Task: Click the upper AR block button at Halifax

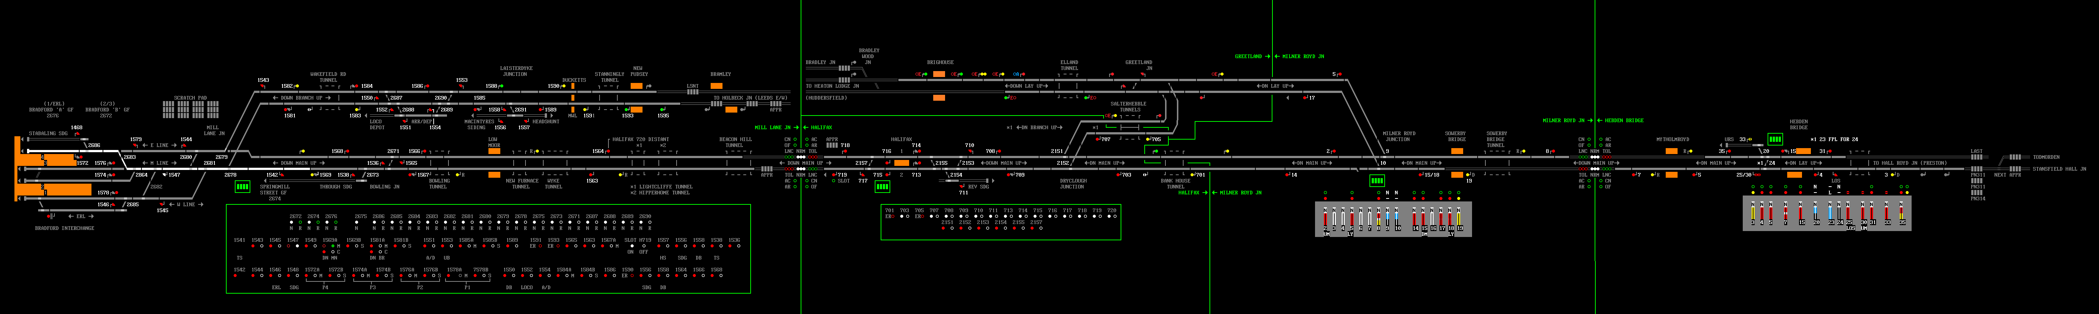Action: 806,145
